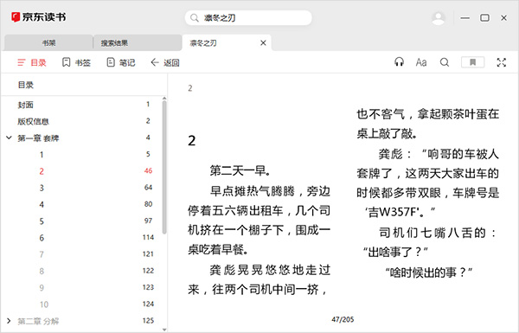This screenshot has height=333, width=519.
Task: Jump to section 9 on page 123
Action: coord(84,287)
